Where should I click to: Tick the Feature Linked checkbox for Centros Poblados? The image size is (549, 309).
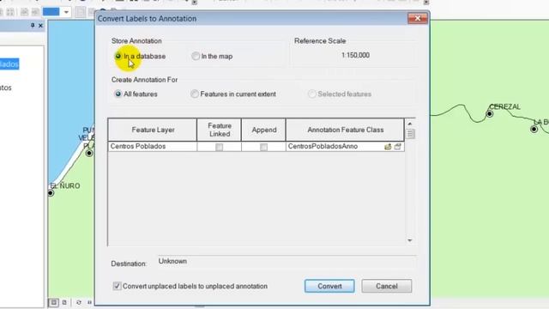coord(220,147)
